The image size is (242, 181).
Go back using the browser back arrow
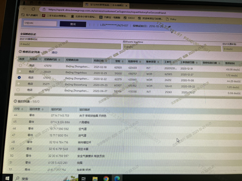[x=25, y=9]
